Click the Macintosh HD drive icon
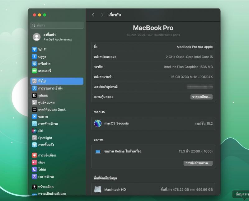The height and width of the screenshot is (201, 249). pyautogui.click(x=98, y=190)
